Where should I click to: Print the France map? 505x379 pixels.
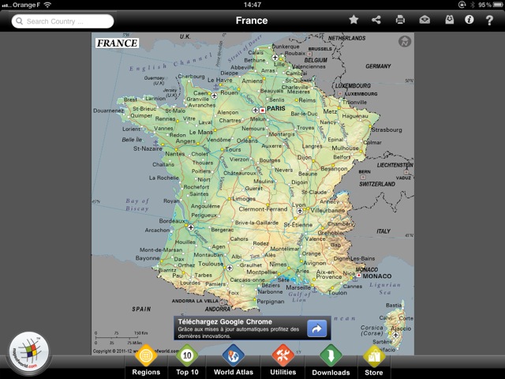click(x=400, y=20)
